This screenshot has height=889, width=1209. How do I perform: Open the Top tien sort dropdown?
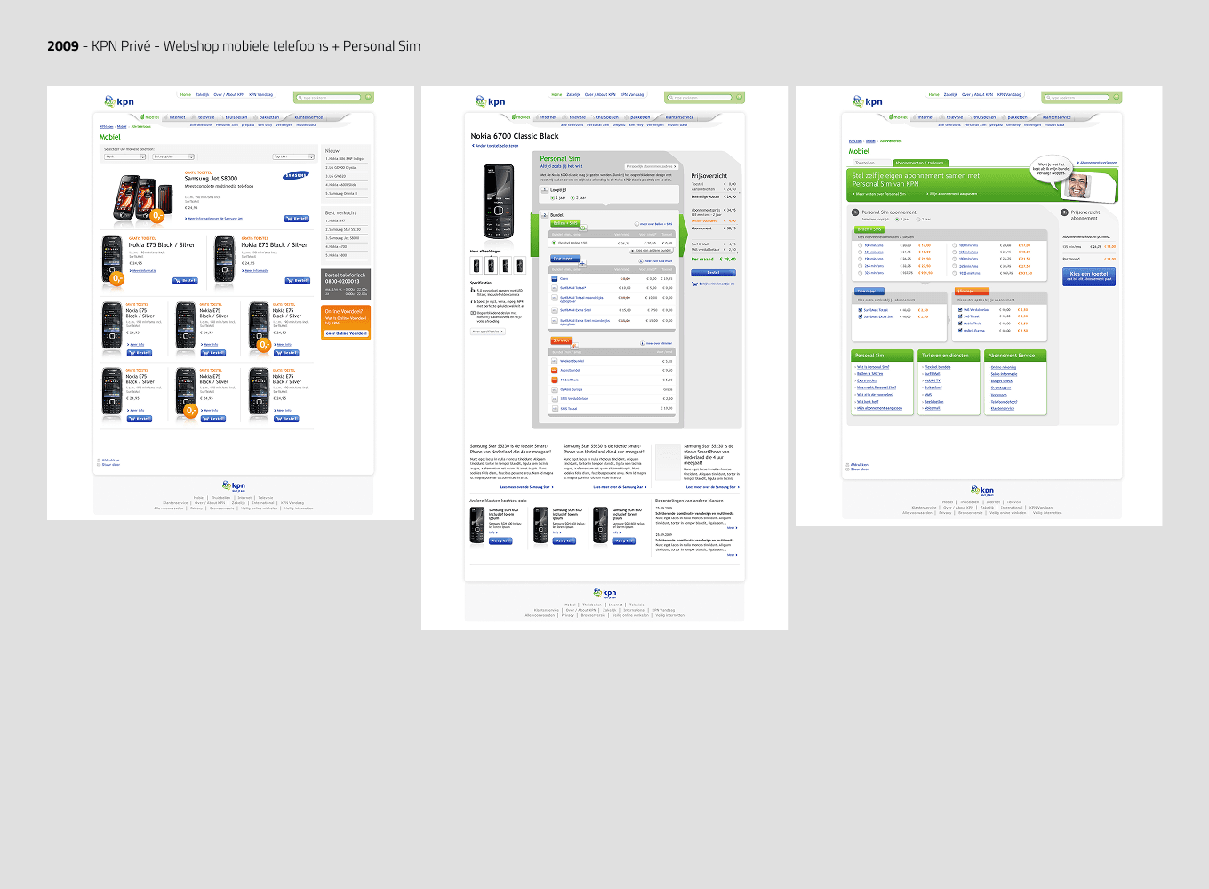click(x=293, y=156)
